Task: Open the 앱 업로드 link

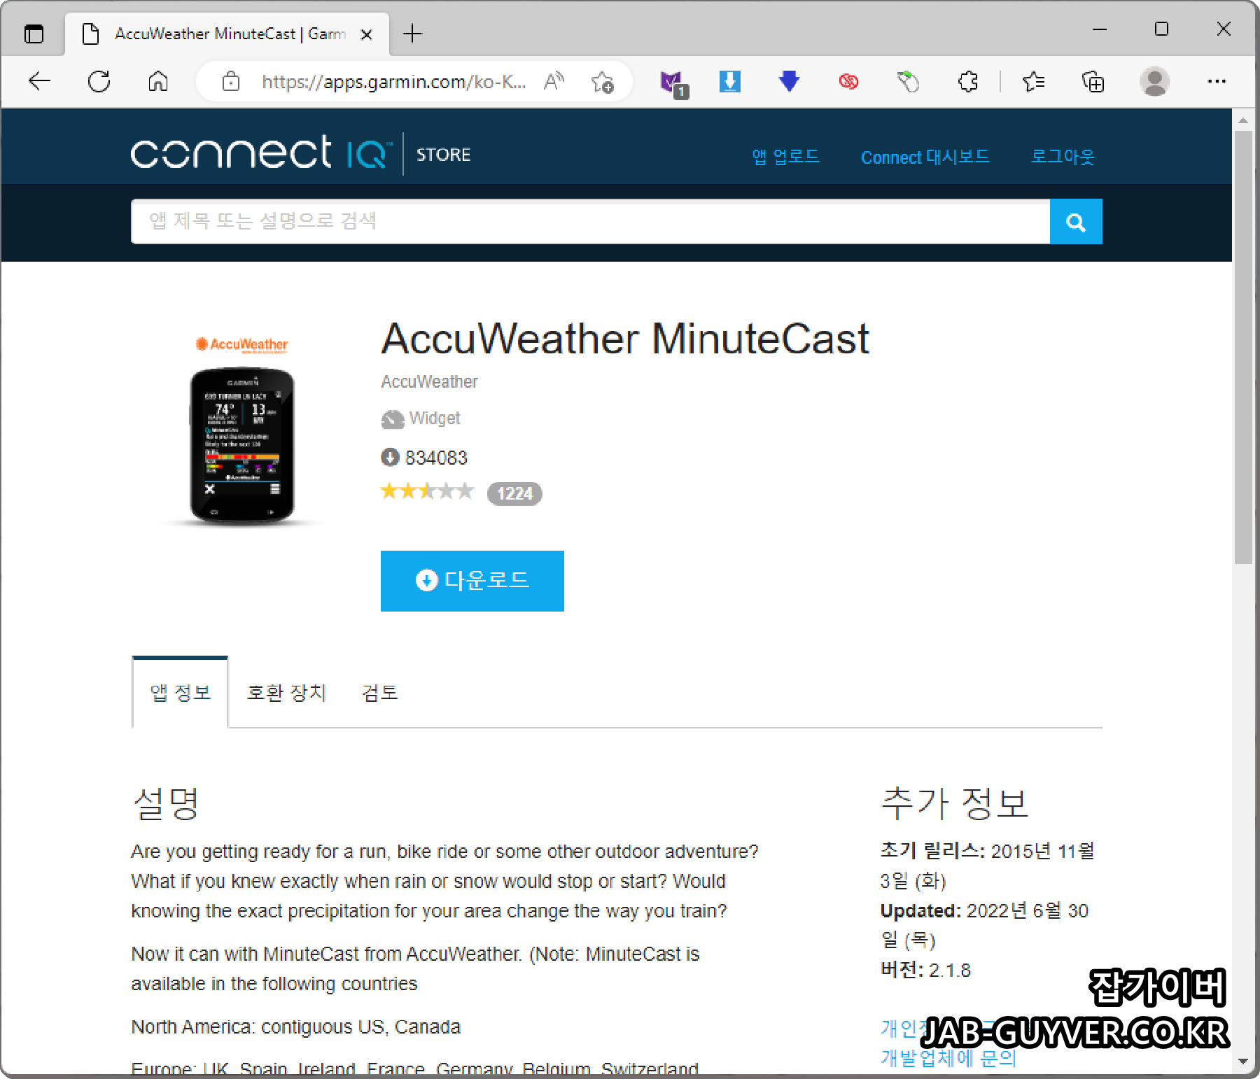Action: coord(785,157)
